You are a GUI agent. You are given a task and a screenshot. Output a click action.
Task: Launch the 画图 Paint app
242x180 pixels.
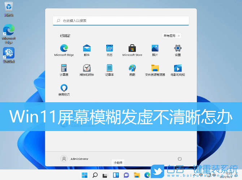pos(132,70)
